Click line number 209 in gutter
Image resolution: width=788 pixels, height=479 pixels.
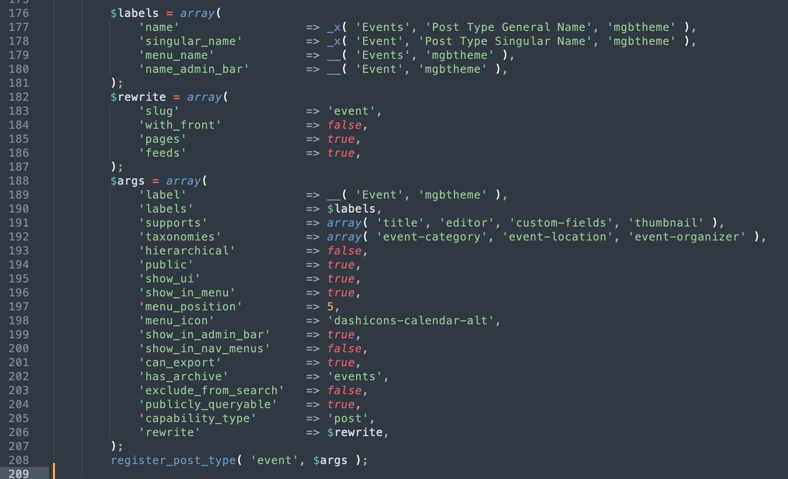pyautogui.click(x=19, y=474)
